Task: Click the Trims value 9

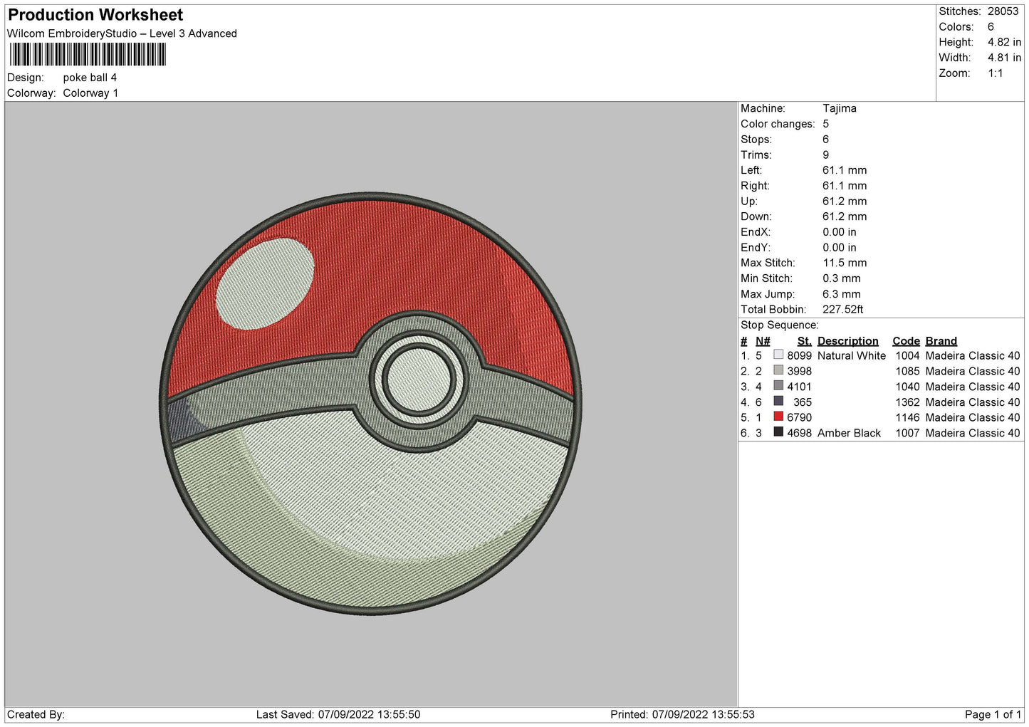Action: click(x=826, y=155)
